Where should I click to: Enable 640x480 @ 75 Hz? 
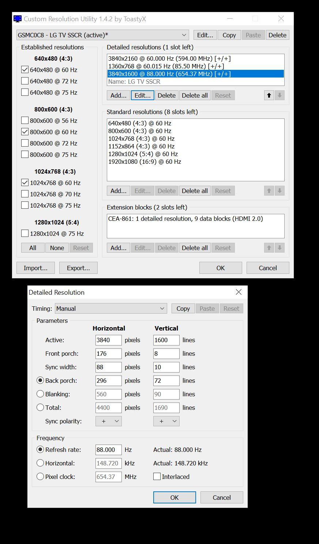[25, 92]
